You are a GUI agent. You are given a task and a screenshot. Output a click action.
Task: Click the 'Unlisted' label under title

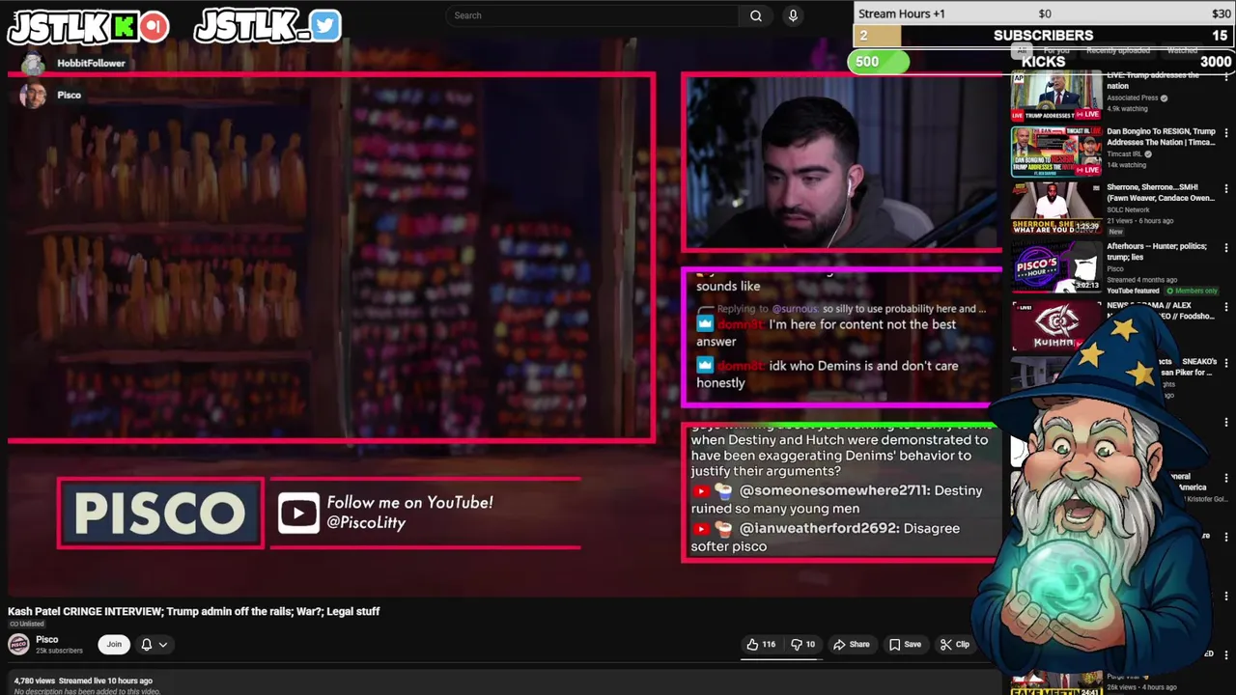pyautogui.click(x=29, y=625)
